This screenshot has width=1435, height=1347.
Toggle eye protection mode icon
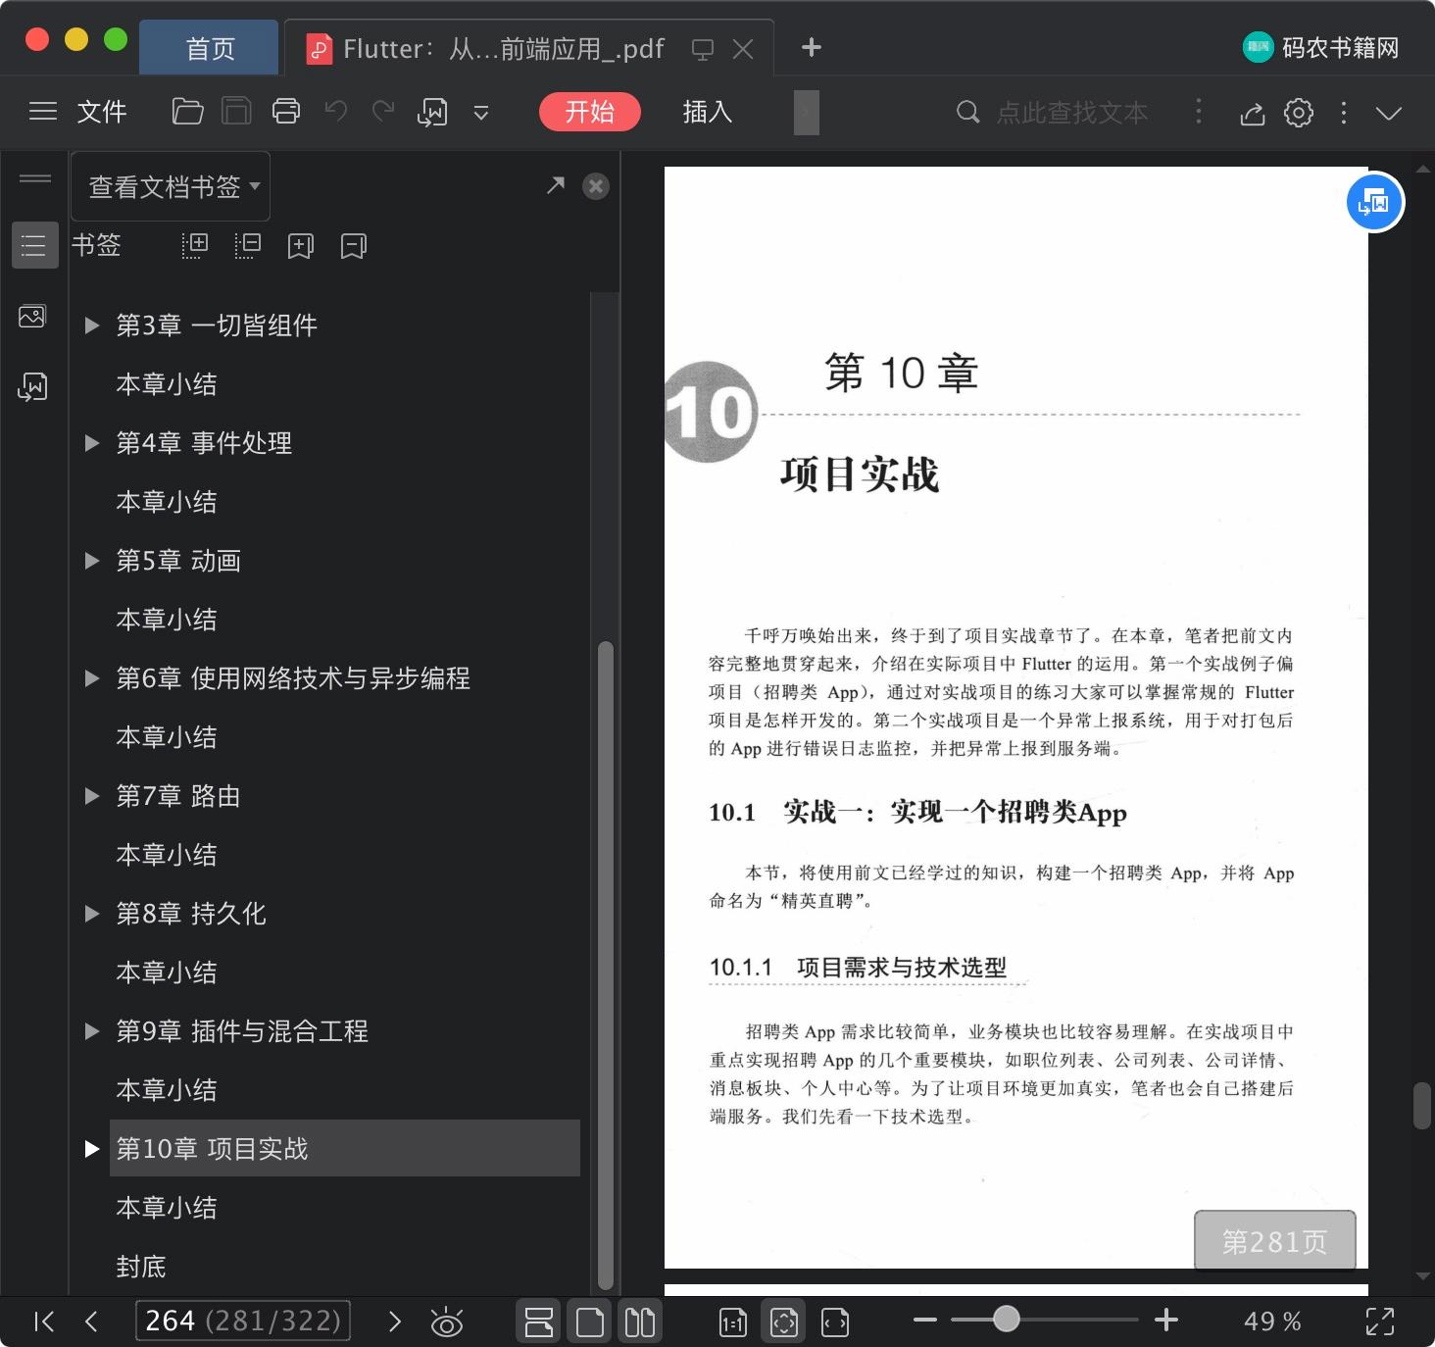[x=447, y=1322]
